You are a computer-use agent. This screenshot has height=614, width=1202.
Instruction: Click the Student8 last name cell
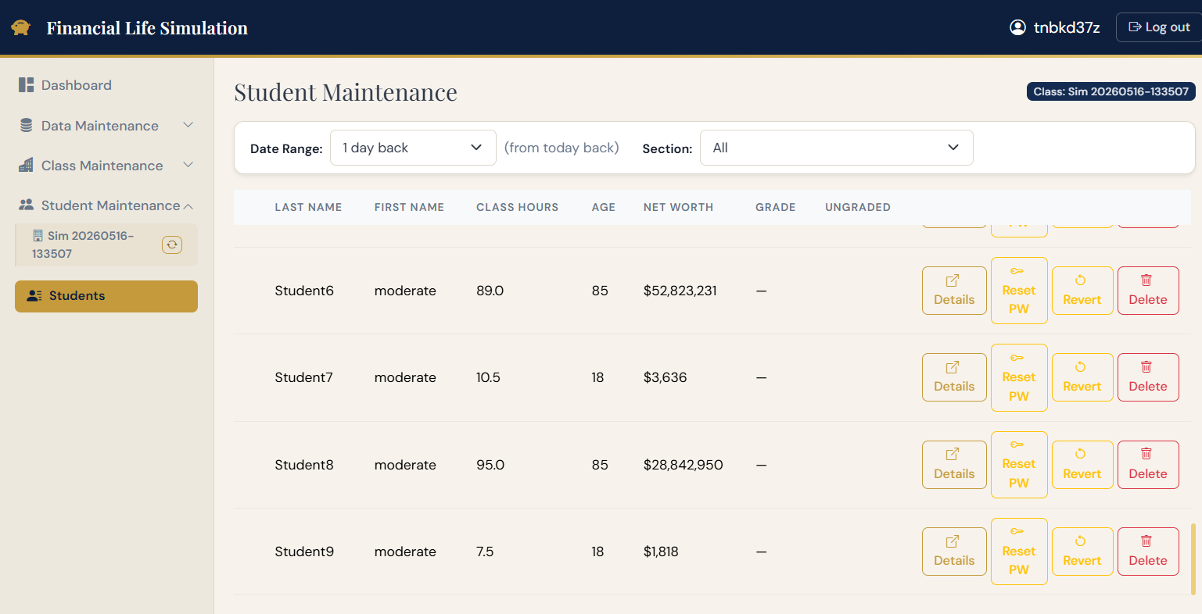click(x=304, y=465)
